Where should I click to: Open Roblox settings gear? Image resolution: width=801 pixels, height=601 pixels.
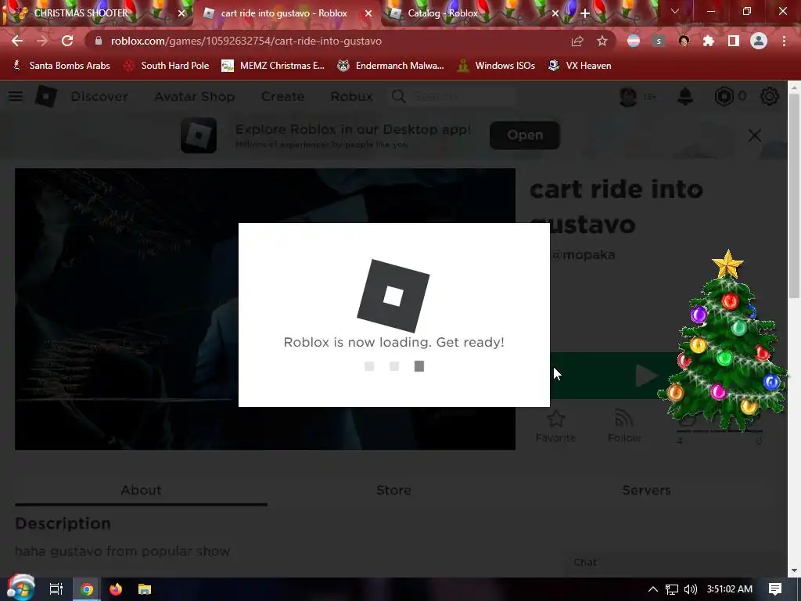pyautogui.click(x=770, y=96)
